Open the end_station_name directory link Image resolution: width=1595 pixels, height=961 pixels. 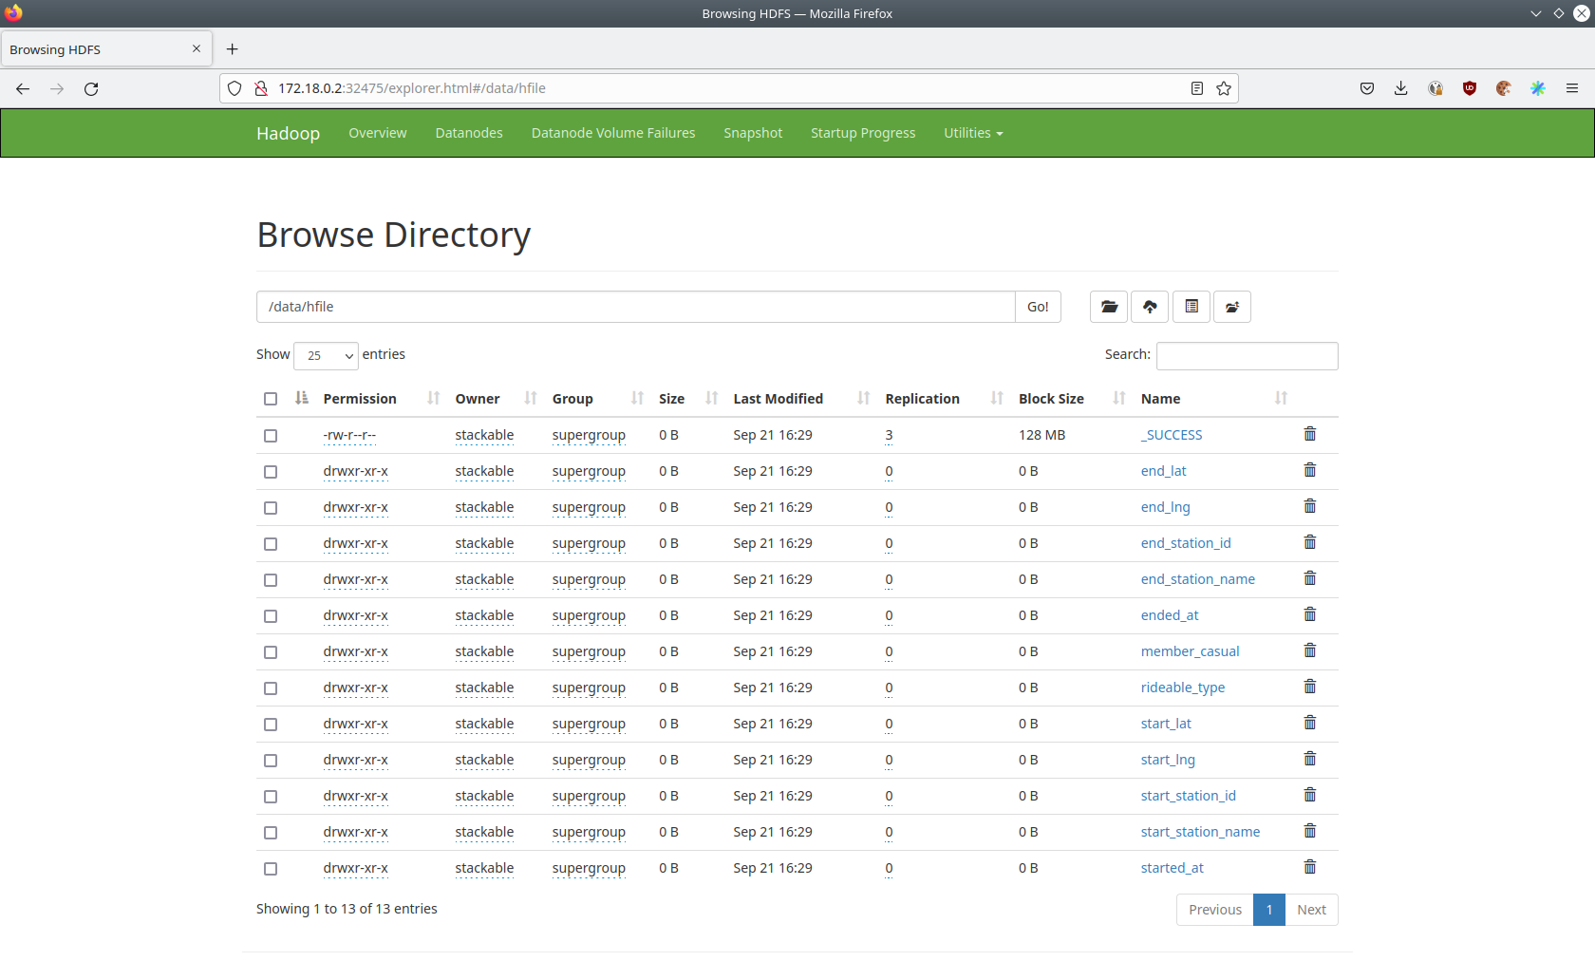(x=1197, y=578)
